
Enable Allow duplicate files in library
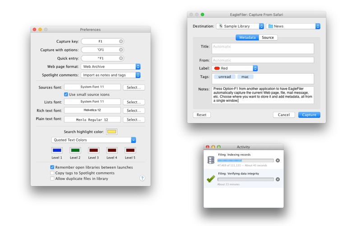click(52, 179)
